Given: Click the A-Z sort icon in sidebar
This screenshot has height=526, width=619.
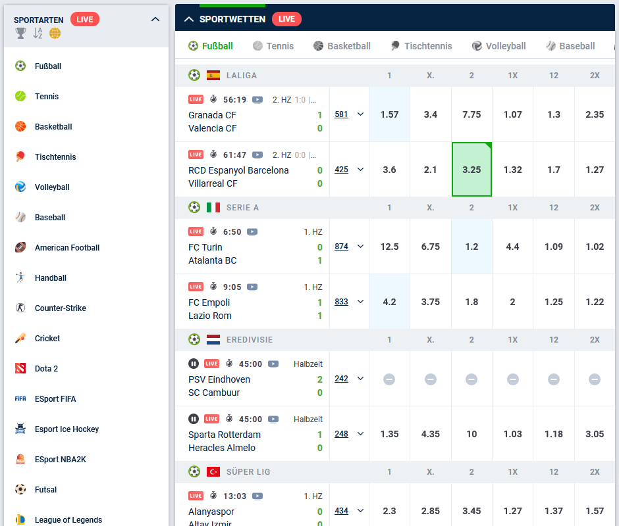Looking at the screenshot, I should click(38, 34).
